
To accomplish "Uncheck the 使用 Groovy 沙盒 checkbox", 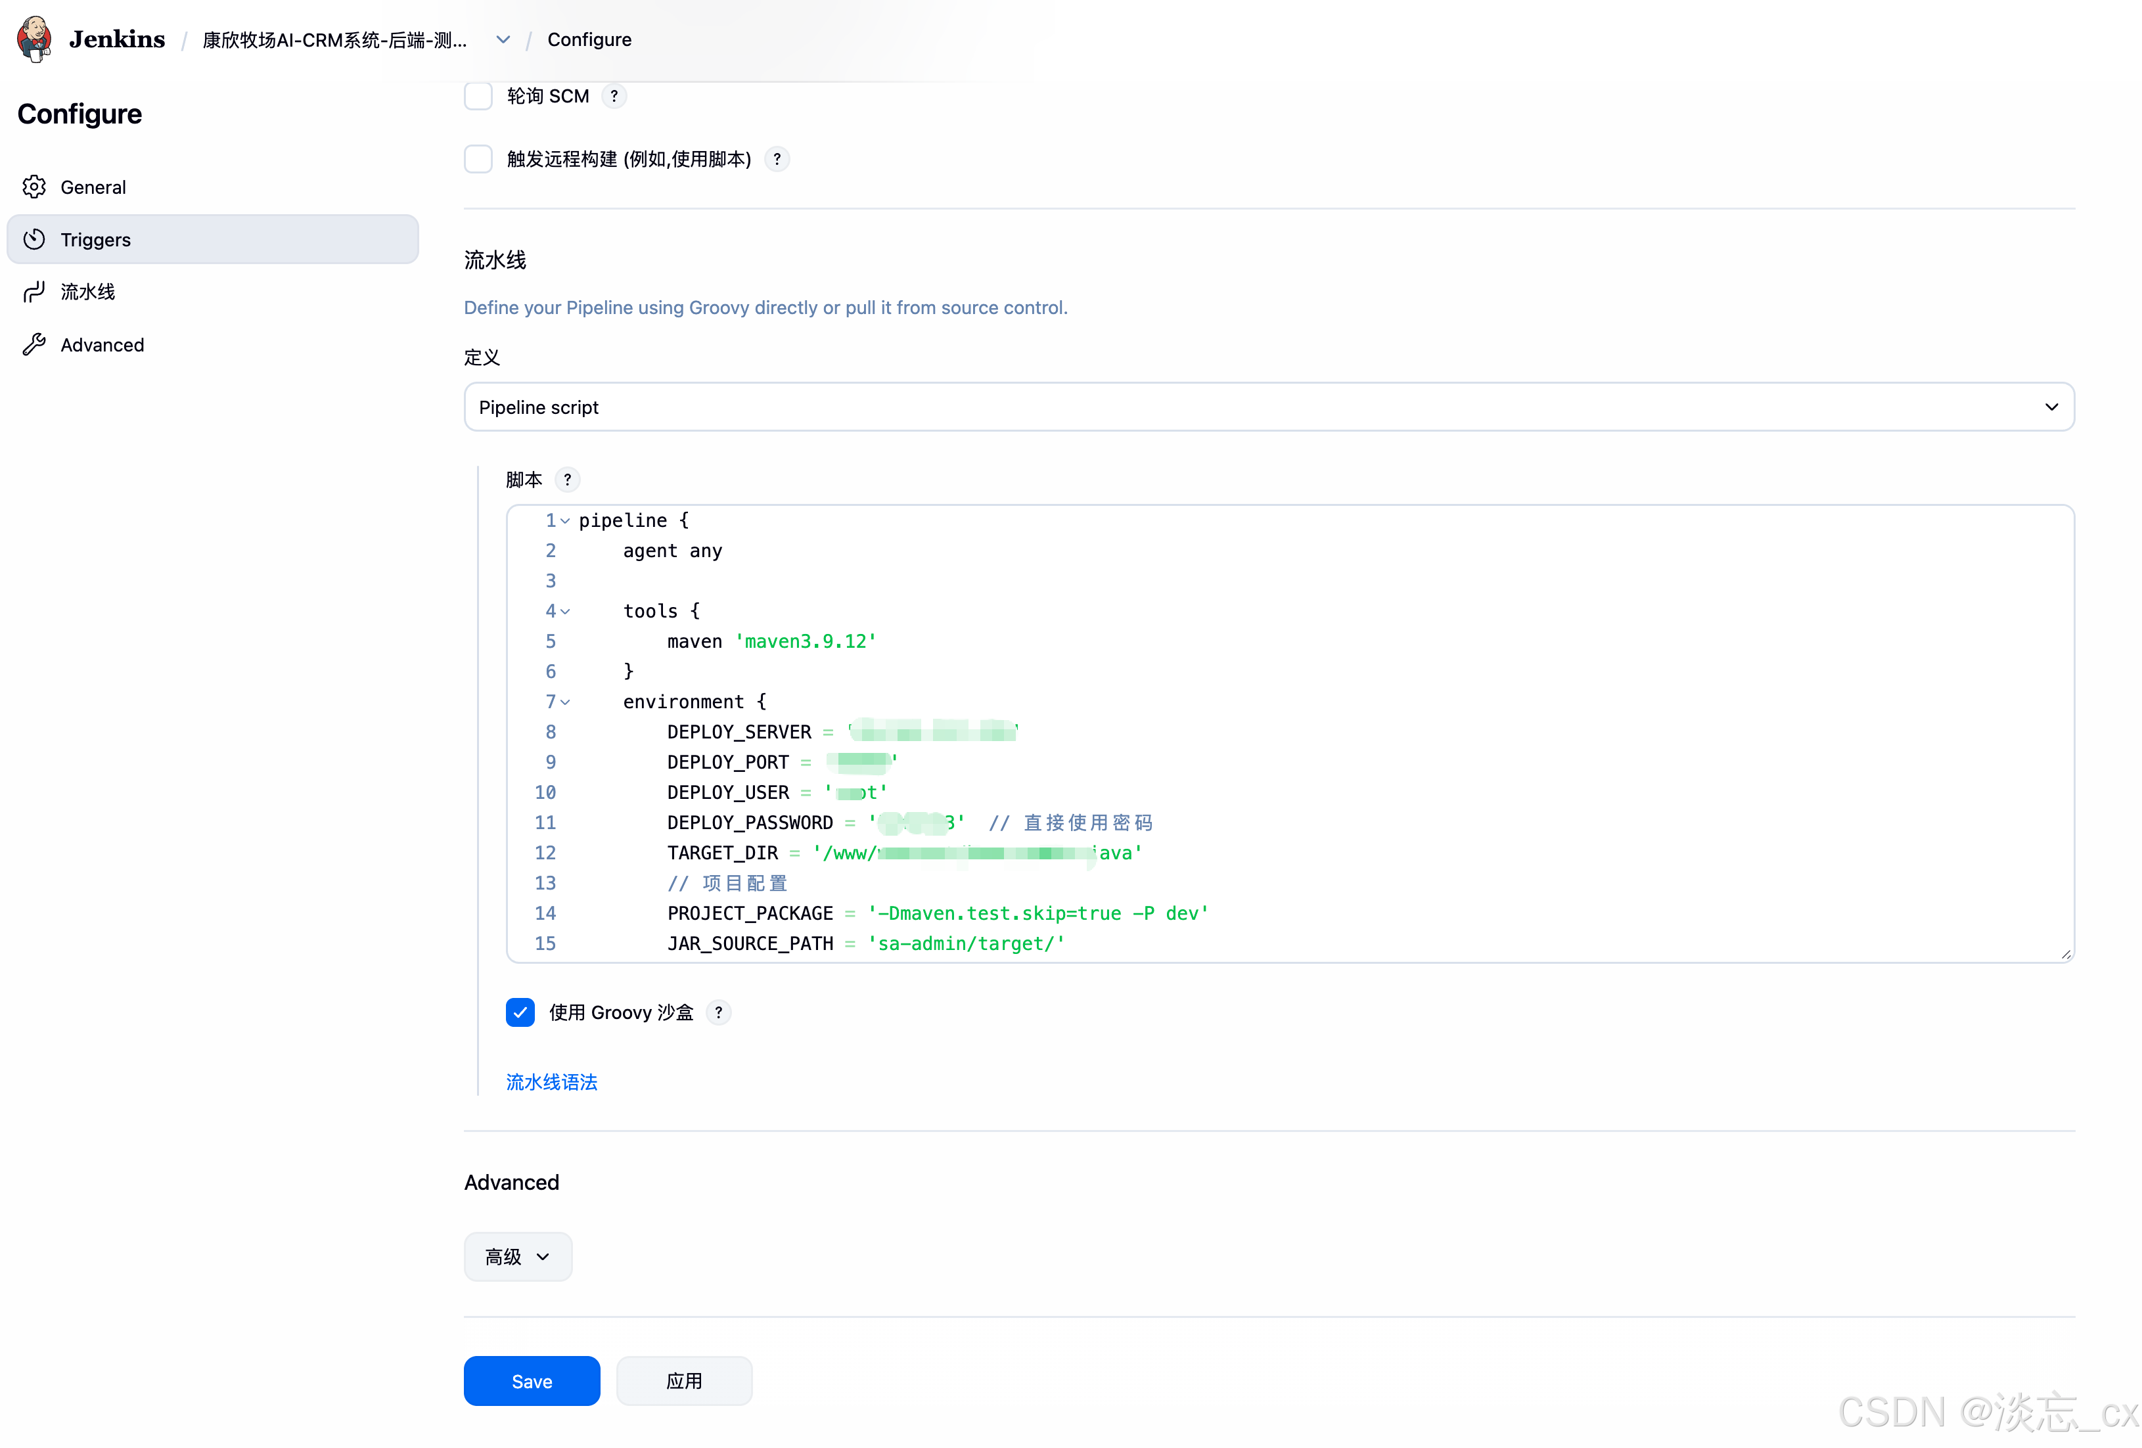I will 520,1012.
